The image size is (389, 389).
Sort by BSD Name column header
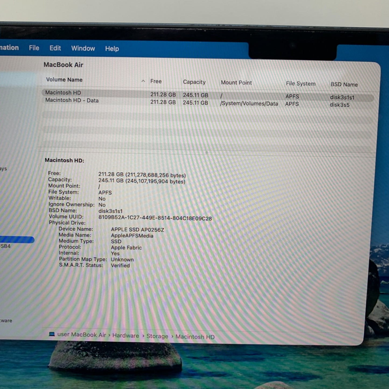(x=344, y=85)
